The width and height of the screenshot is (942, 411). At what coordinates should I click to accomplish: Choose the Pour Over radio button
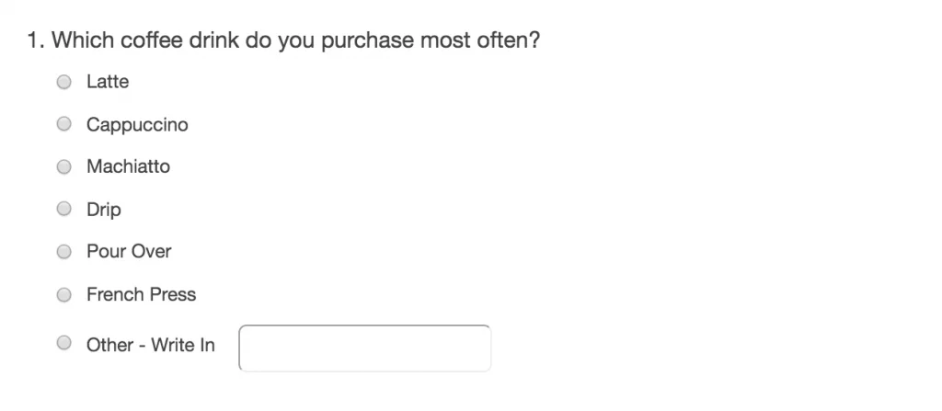[64, 251]
